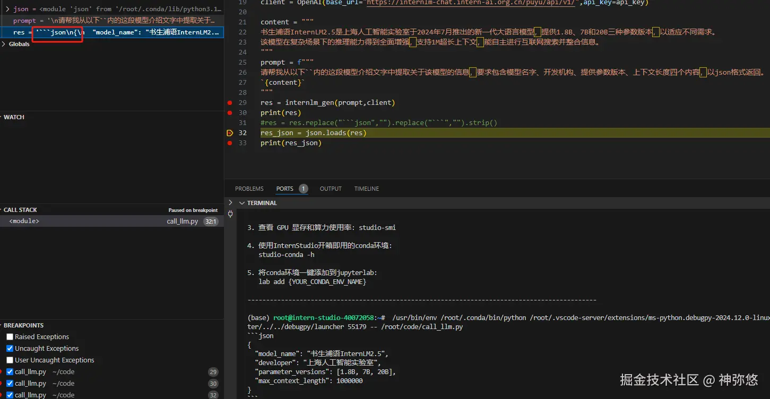The height and width of the screenshot is (399, 770).
Task: Expand the json module variable
Action: click(8, 9)
